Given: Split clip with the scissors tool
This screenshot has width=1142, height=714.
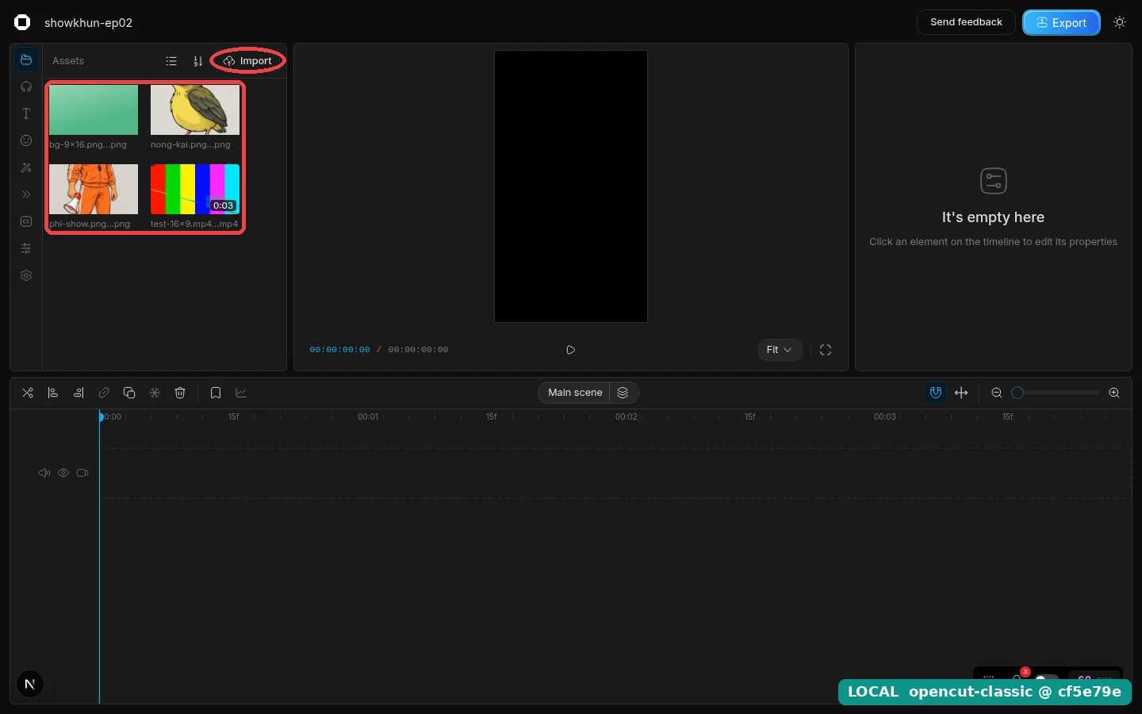Looking at the screenshot, I should 28,393.
